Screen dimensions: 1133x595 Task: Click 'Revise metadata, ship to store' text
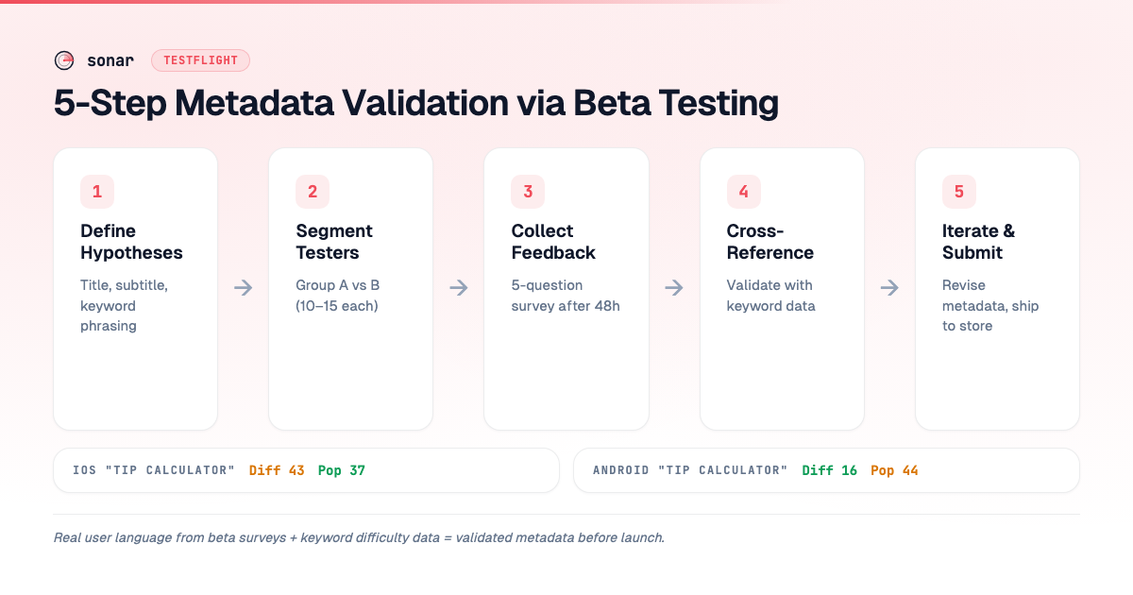(990, 305)
